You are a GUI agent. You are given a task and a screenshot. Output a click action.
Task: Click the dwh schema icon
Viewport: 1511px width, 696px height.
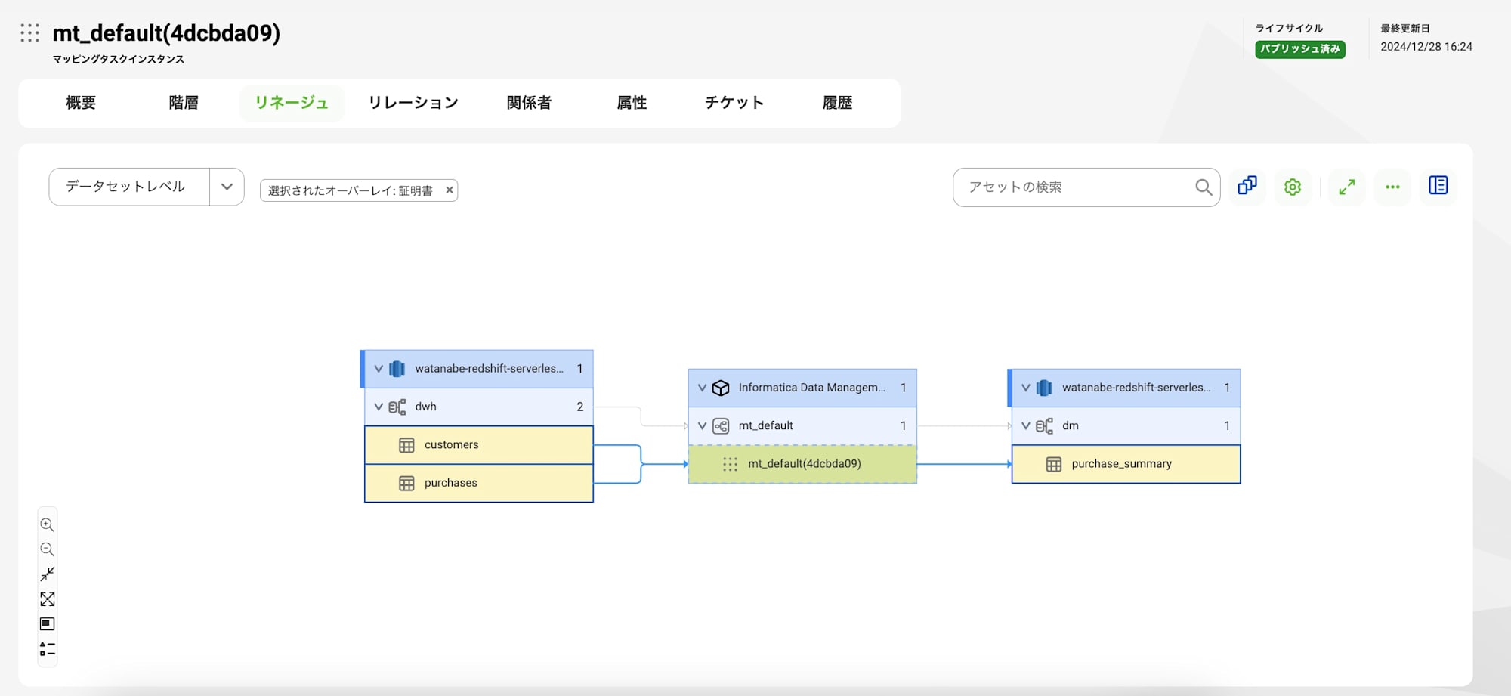[397, 407]
